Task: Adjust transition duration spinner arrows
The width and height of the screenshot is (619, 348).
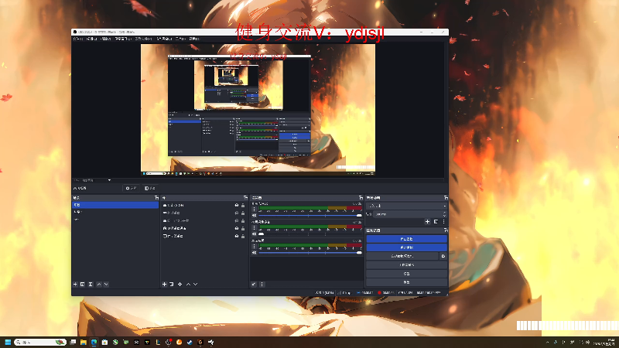Action: point(444,214)
